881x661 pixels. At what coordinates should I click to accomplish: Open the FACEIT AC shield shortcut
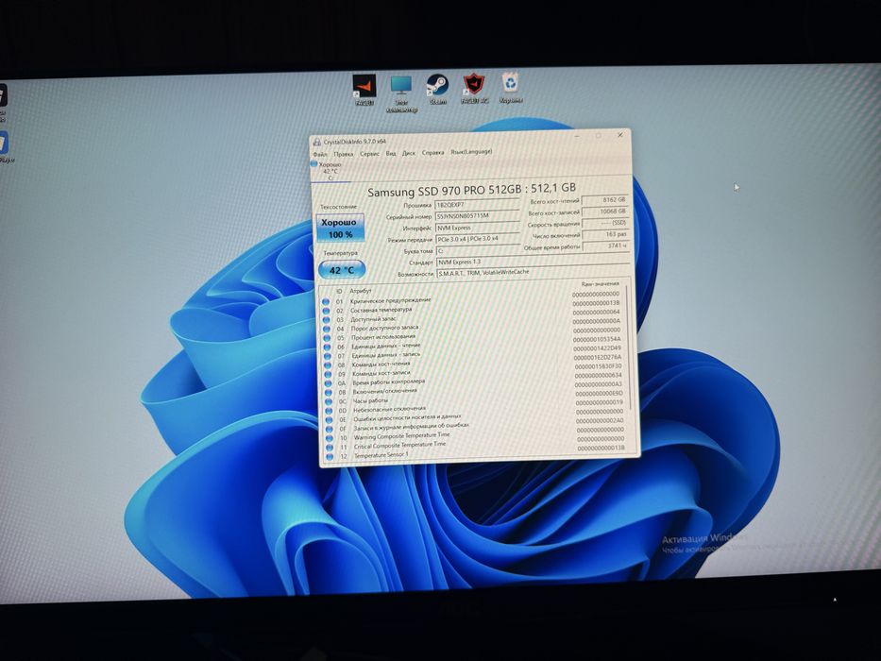click(474, 89)
